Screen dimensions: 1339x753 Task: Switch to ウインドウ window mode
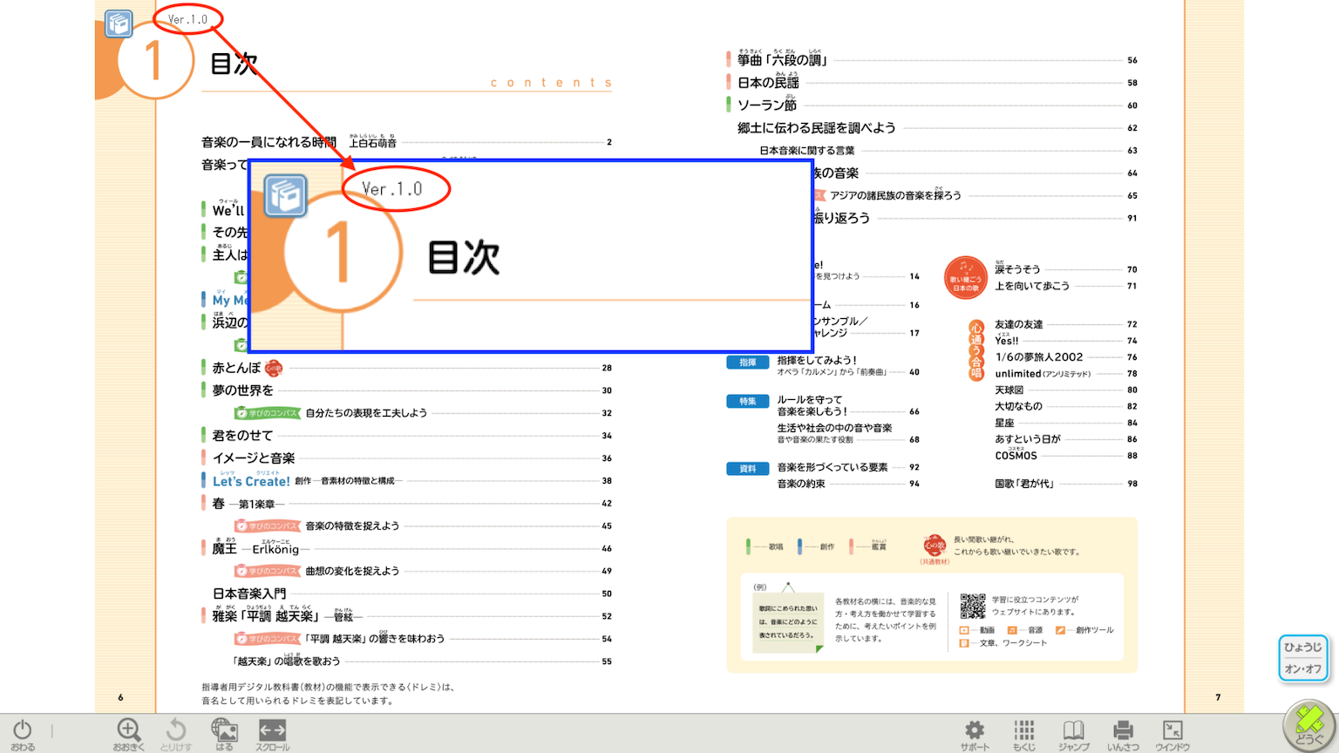(x=1172, y=733)
